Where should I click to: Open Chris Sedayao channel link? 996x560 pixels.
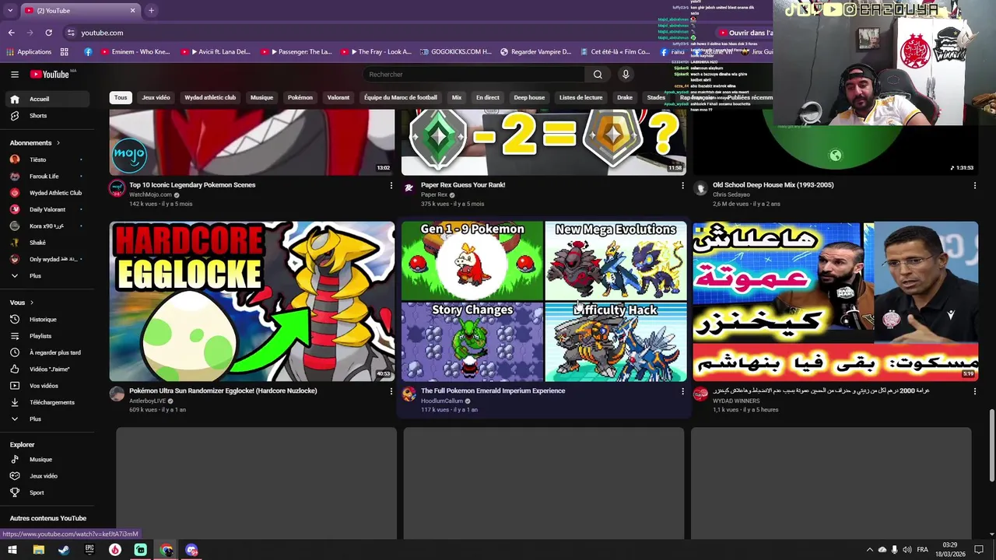pyautogui.click(x=731, y=195)
